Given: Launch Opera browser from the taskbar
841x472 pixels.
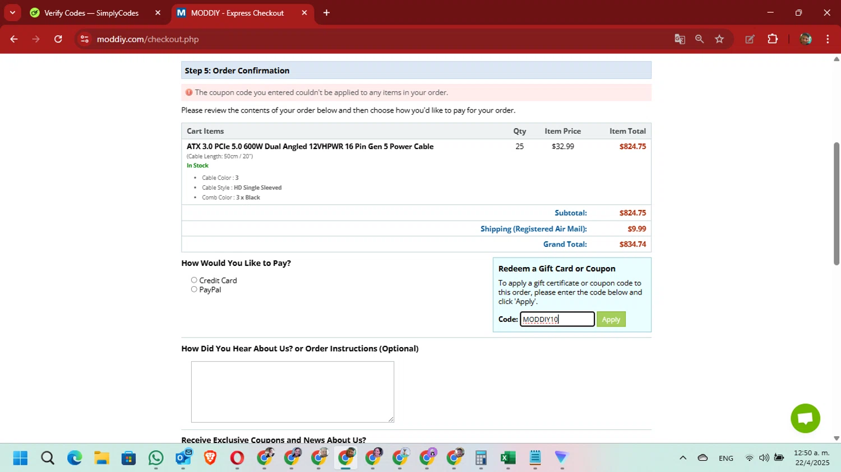Looking at the screenshot, I should (x=237, y=458).
